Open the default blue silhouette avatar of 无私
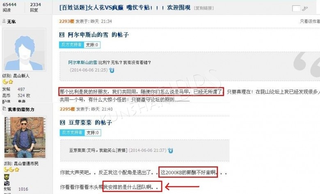Viewport: 320px width, 194px height. coord(24,50)
